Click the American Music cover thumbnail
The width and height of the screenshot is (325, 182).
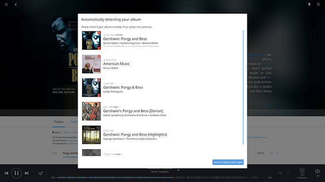(x=91, y=64)
